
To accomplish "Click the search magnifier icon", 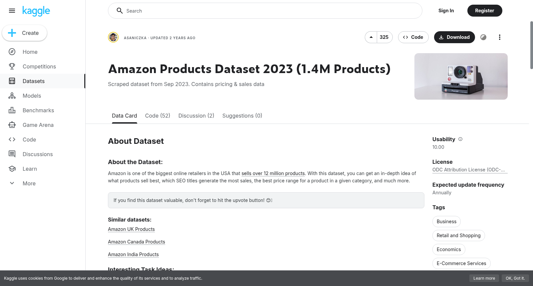I will [120, 11].
